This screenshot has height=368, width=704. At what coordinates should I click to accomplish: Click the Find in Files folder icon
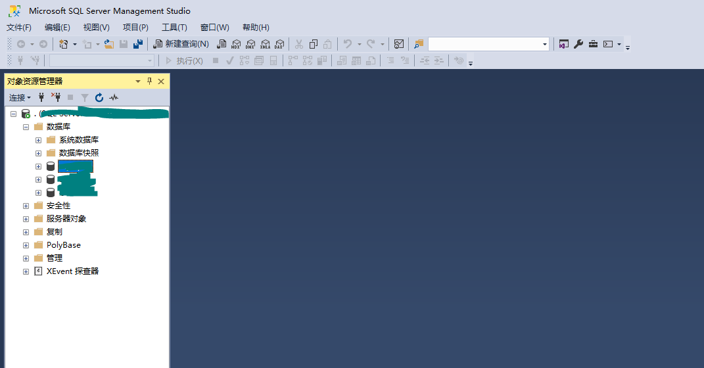coord(419,44)
